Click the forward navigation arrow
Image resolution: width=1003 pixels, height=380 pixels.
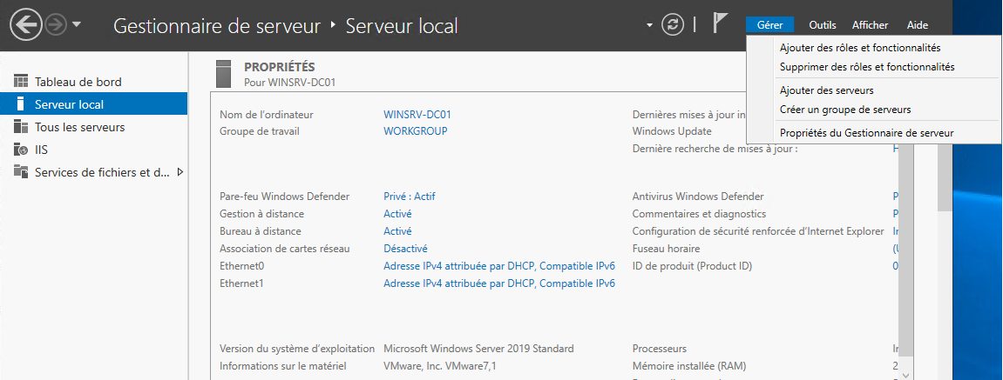[x=55, y=25]
